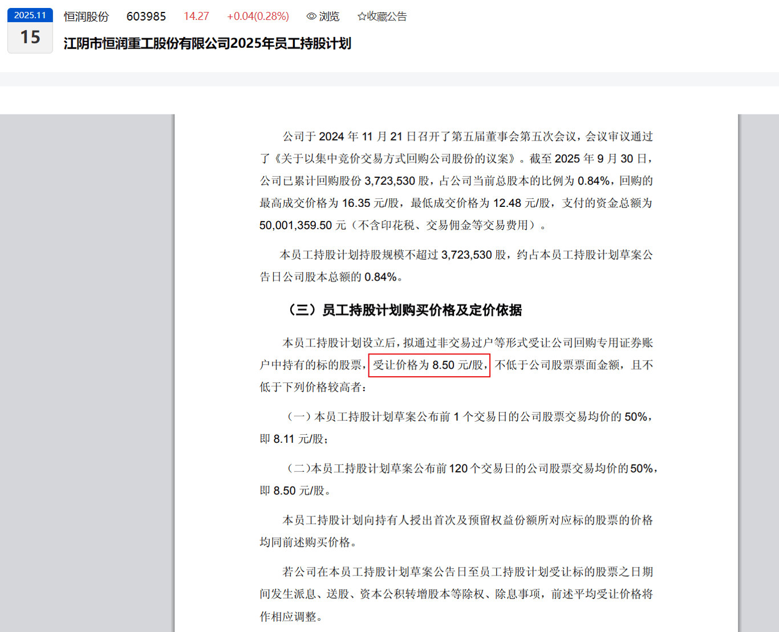Click the star icon to favorite the announcement

click(x=362, y=17)
